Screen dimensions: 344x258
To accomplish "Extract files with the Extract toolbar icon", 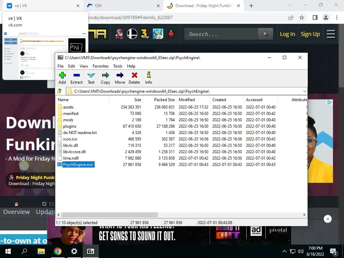I will pyautogui.click(x=76, y=78).
